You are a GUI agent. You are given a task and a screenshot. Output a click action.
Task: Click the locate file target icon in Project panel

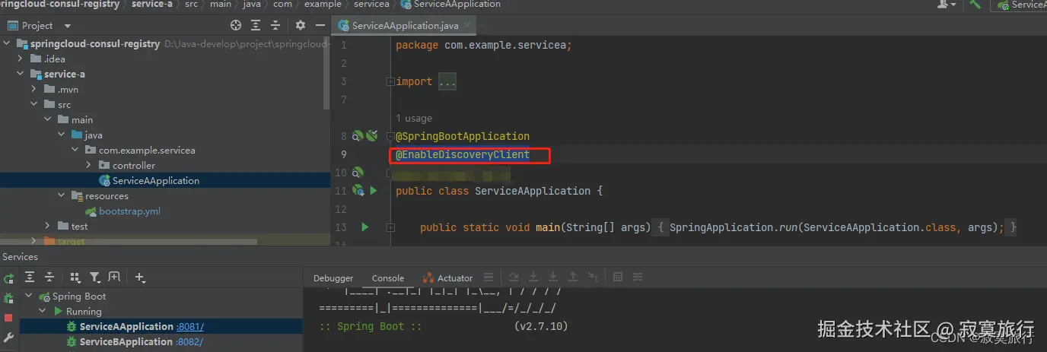tap(236, 25)
